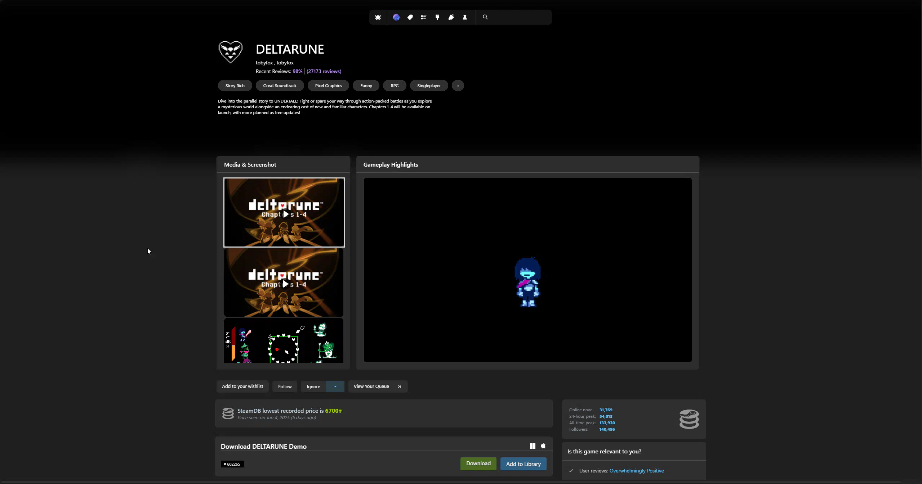
Task: Click the 98% recent reviews score
Action: click(x=297, y=71)
